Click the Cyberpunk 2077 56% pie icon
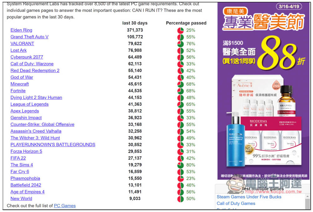 (181, 58)
